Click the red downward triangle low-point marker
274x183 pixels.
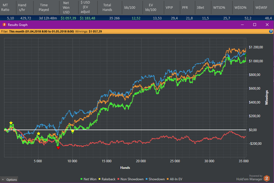pos(58,148)
